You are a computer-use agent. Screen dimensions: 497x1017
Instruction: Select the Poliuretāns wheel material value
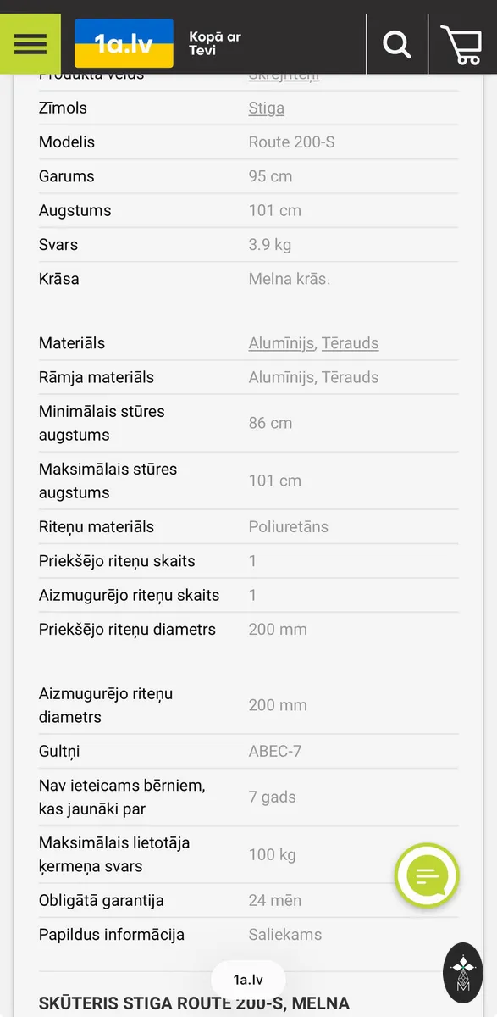[x=289, y=527]
